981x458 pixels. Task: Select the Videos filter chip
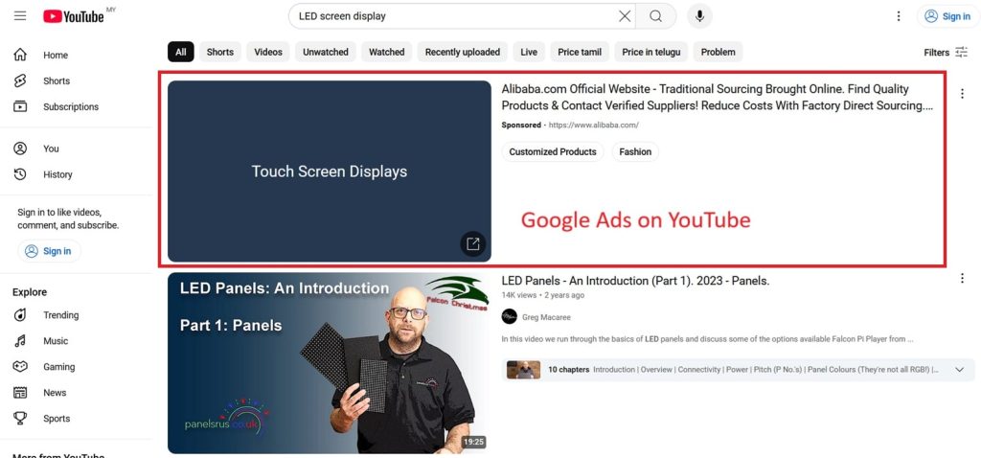[x=268, y=52]
